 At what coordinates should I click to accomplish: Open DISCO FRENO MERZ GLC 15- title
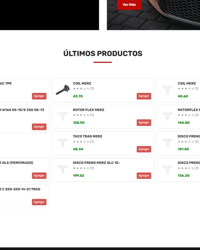[96, 163]
